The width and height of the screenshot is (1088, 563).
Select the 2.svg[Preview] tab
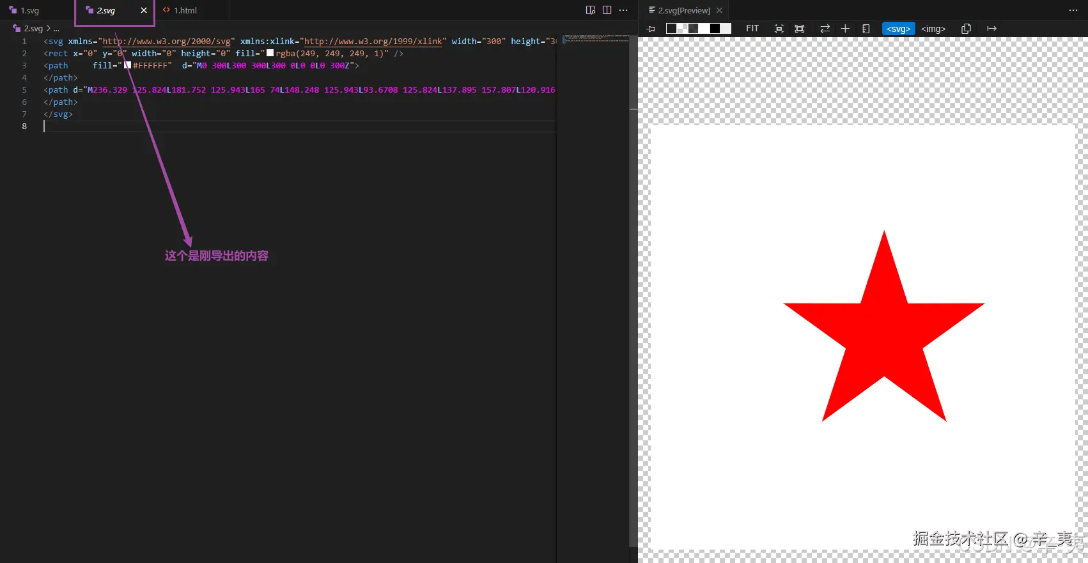(684, 10)
